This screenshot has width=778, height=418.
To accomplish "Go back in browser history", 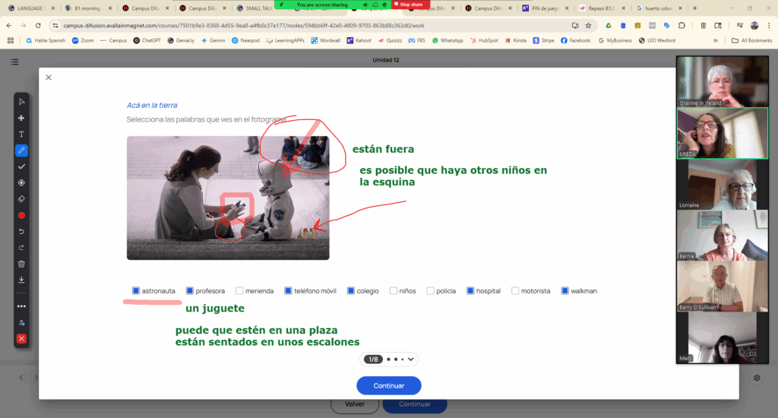I will coord(9,25).
